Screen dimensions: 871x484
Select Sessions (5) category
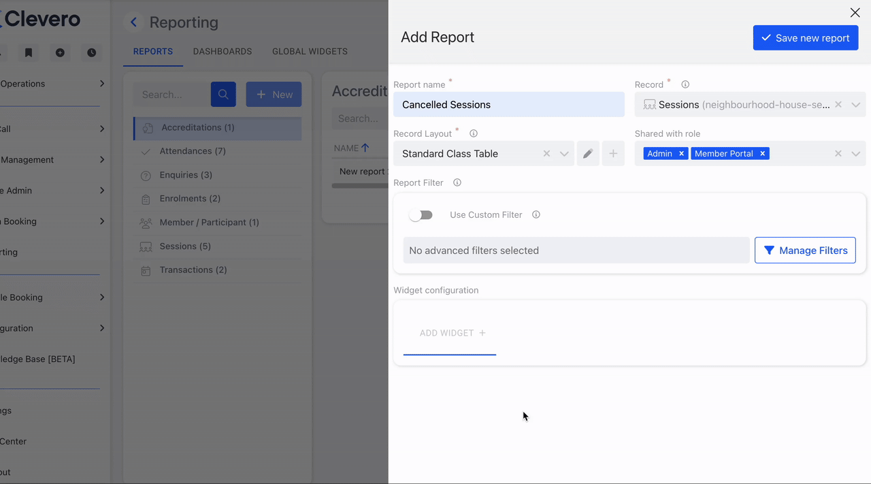[x=218, y=246]
